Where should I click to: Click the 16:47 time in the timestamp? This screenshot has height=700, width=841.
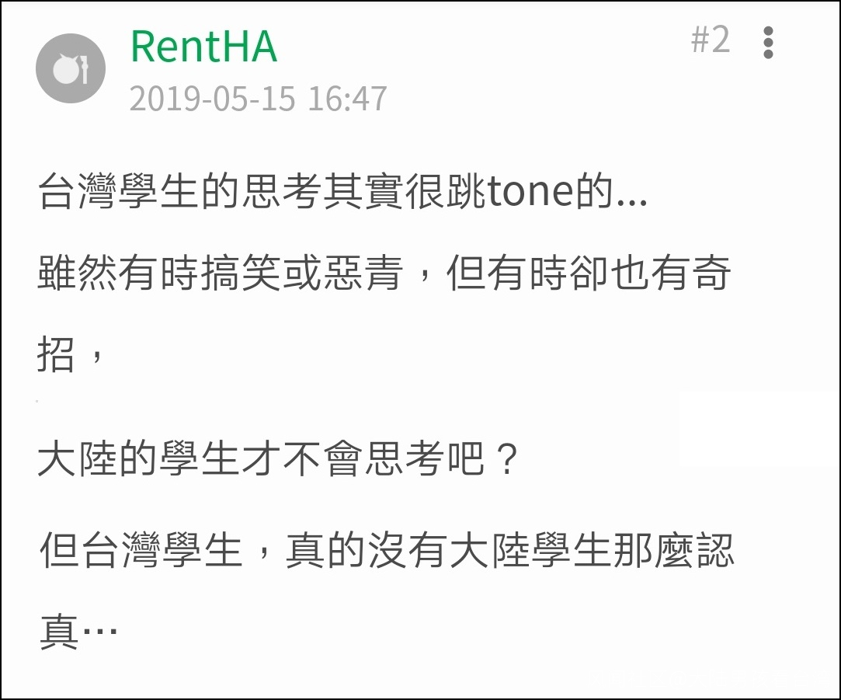(x=347, y=99)
